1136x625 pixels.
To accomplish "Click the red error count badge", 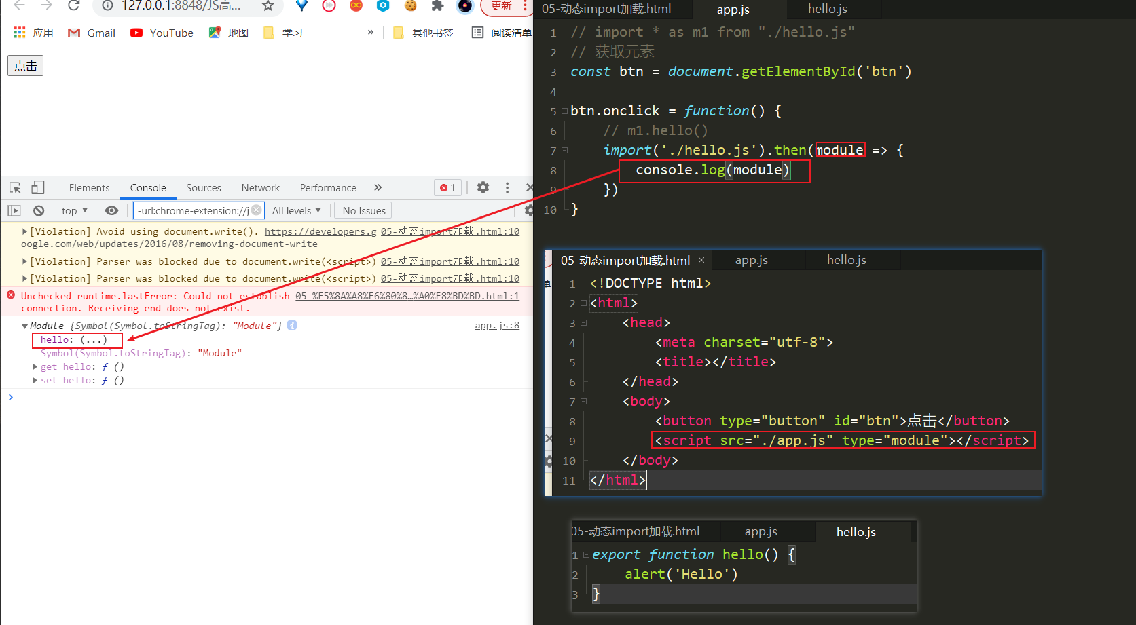I will [x=448, y=188].
